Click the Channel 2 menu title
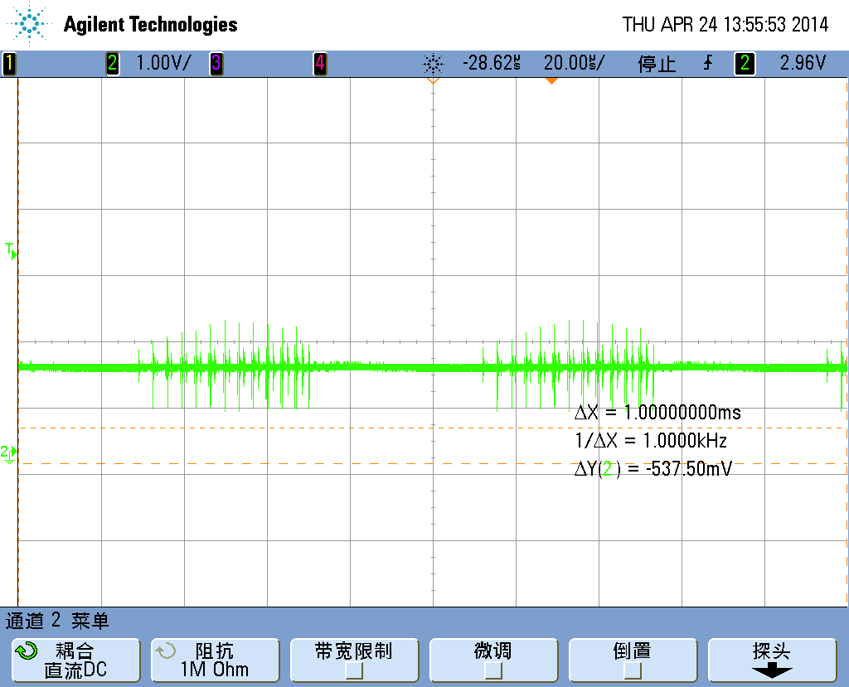The width and height of the screenshot is (849, 687). (57, 621)
